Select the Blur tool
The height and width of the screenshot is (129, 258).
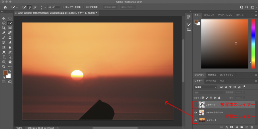(10, 47)
